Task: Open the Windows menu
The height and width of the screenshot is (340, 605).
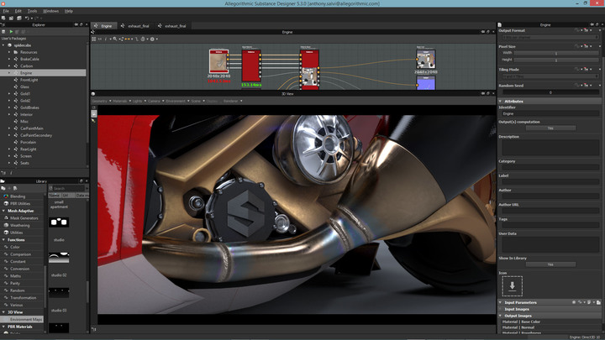Action: pyautogui.click(x=50, y=11)
